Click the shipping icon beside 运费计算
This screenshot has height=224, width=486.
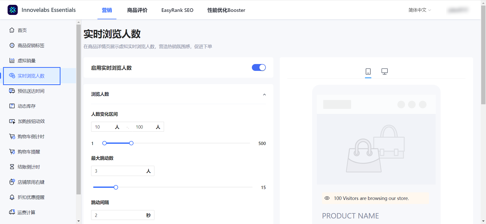(12, 212)
